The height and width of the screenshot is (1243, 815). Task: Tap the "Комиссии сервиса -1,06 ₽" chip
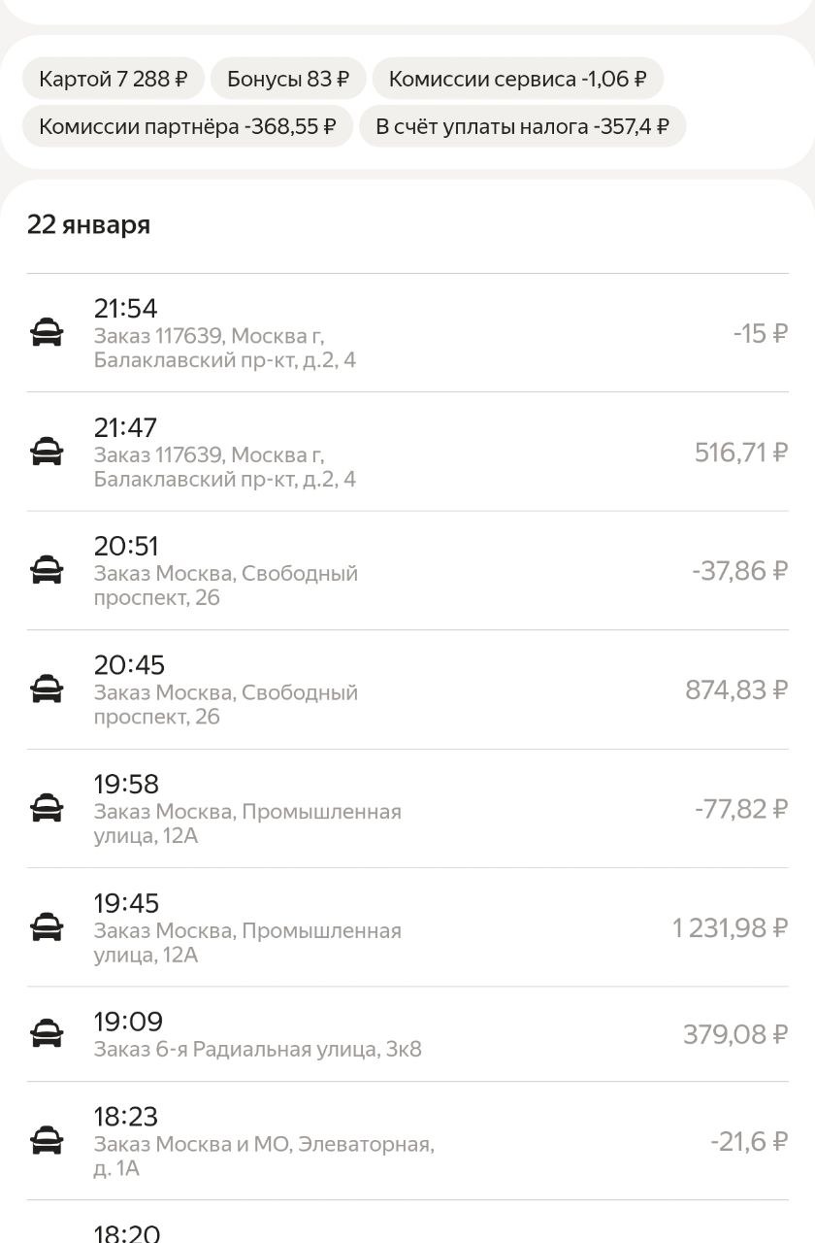click(517, 79)
